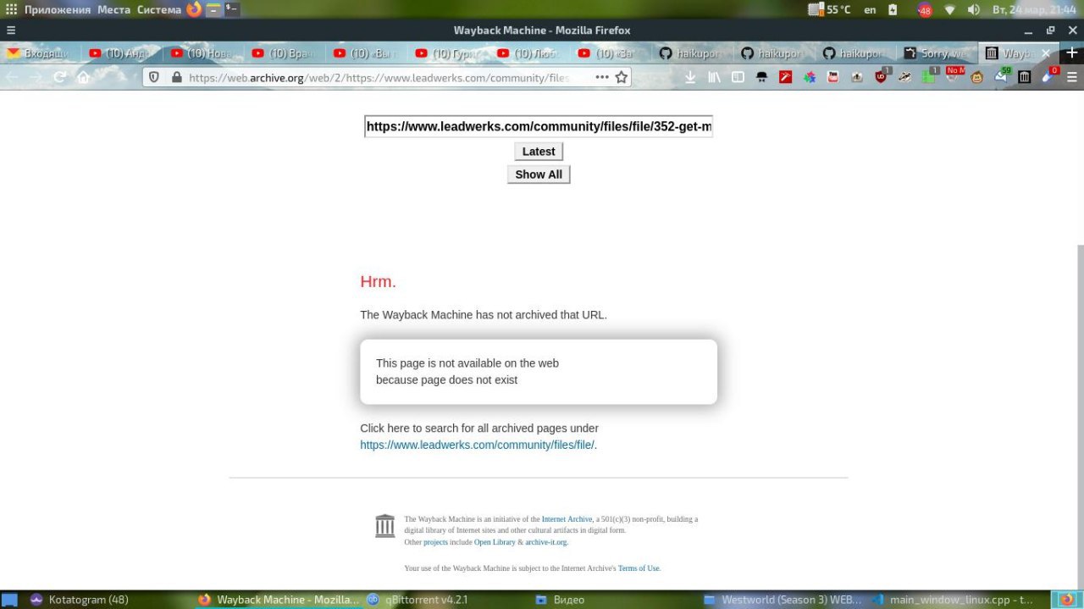Open the Internet Archive link

pyautogui.click(x=567, y=519)
